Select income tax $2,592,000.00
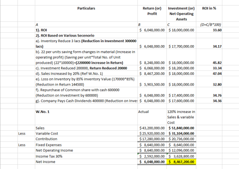Viewport: 239px width, 169px height. [152, 156]
